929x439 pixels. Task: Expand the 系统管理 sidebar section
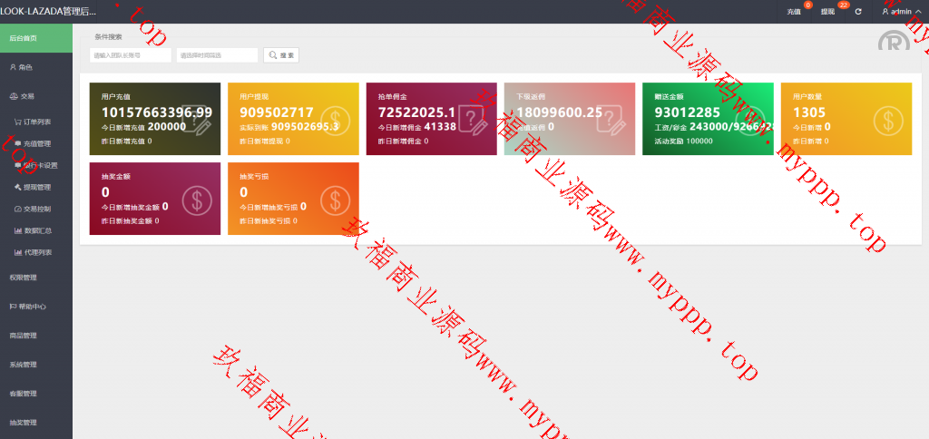tap(24, 365)
